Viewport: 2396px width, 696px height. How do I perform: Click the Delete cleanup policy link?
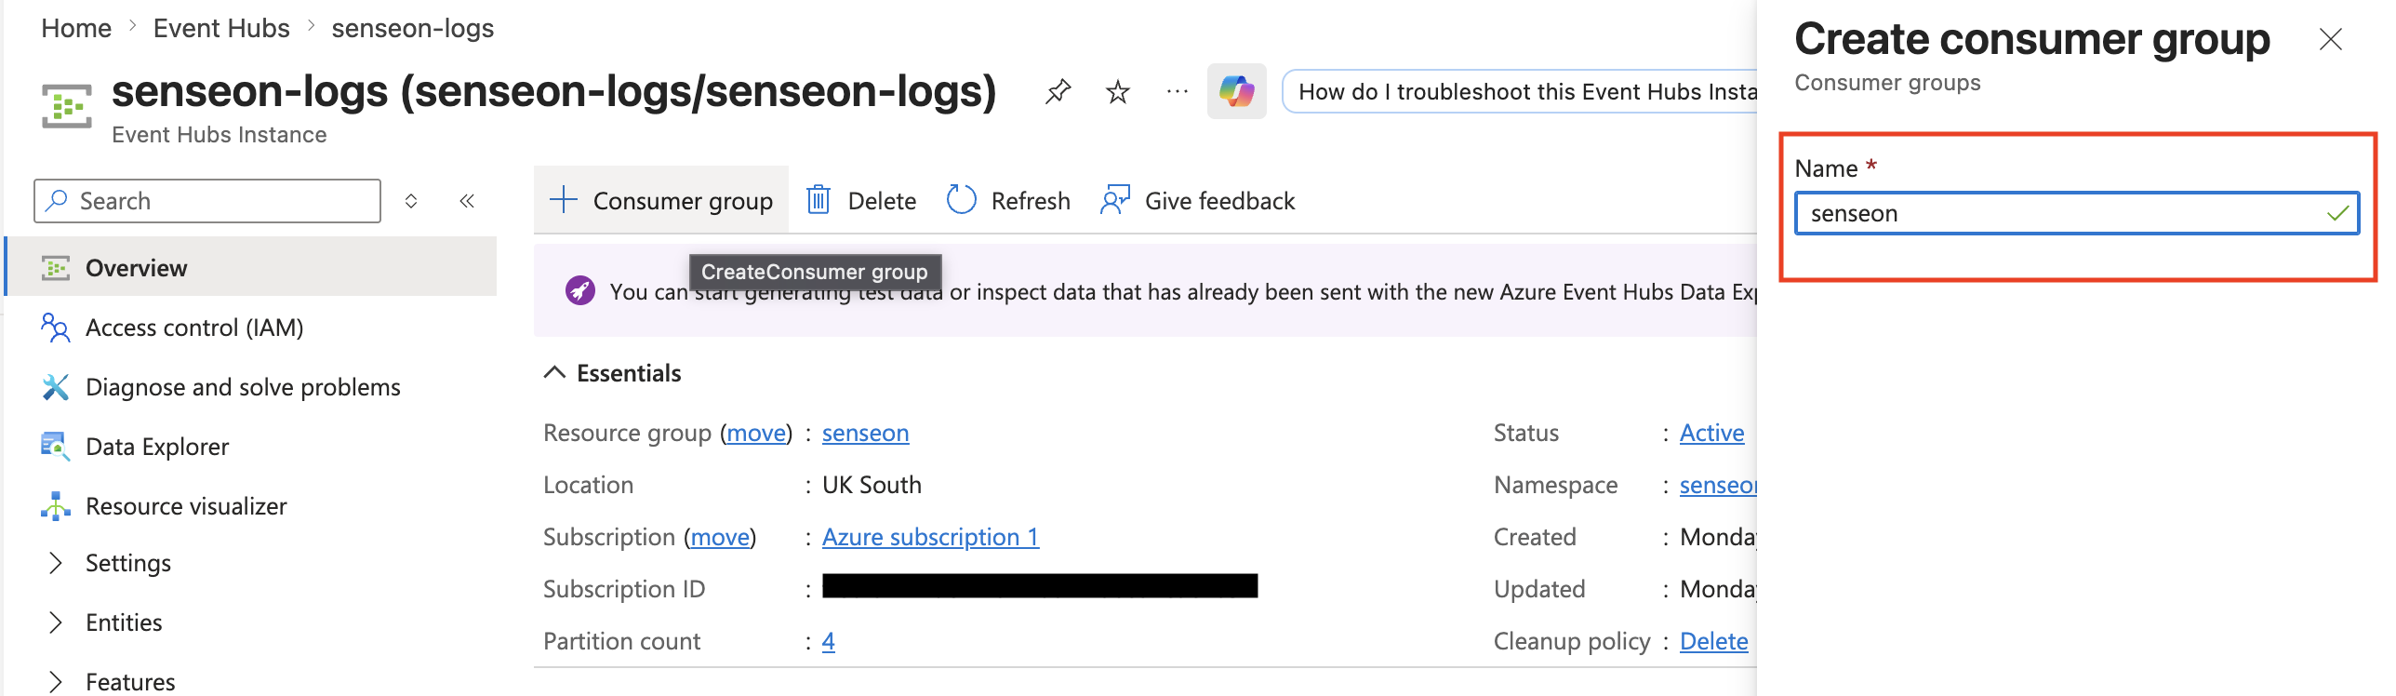pos(1713,641)
